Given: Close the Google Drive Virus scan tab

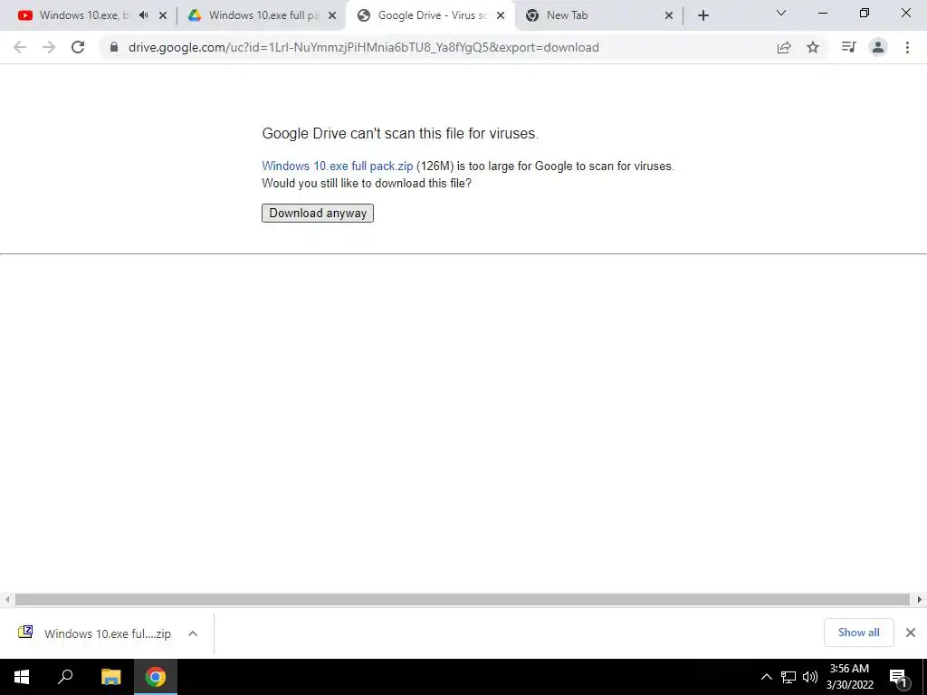Looking at the screenshot, I should tap(501, 15).
